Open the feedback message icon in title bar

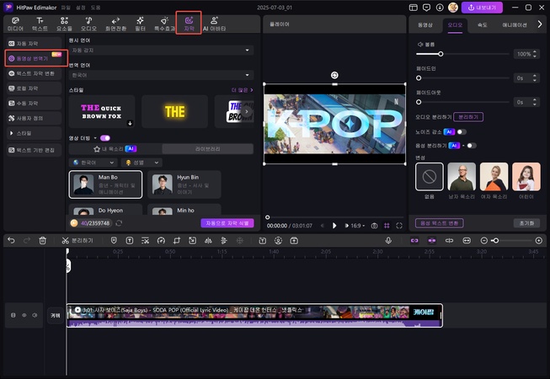click(426, 8)
